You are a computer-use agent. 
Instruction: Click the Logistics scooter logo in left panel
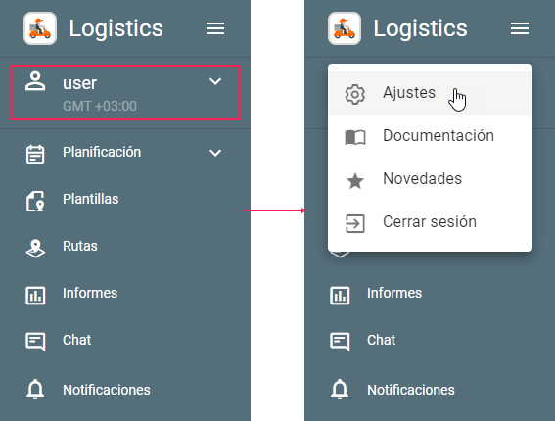[40, 28]
